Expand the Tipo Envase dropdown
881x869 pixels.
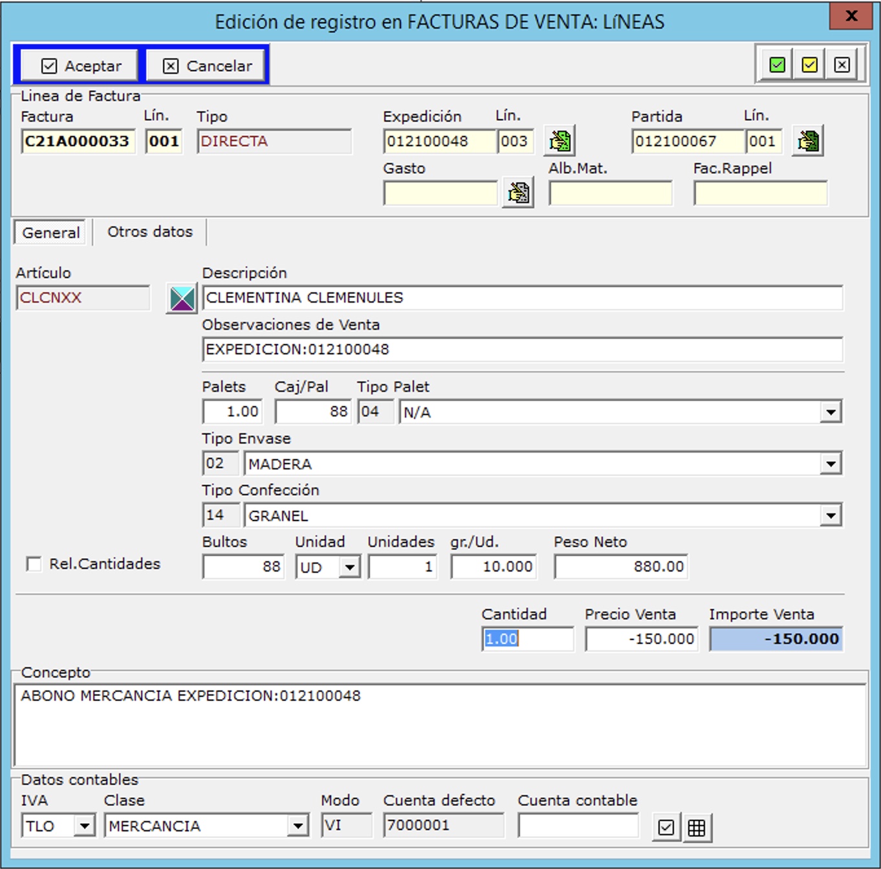pos(831,464)
